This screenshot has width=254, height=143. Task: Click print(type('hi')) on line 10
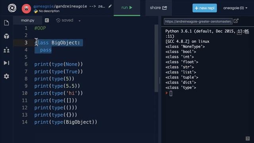(58, 93)
